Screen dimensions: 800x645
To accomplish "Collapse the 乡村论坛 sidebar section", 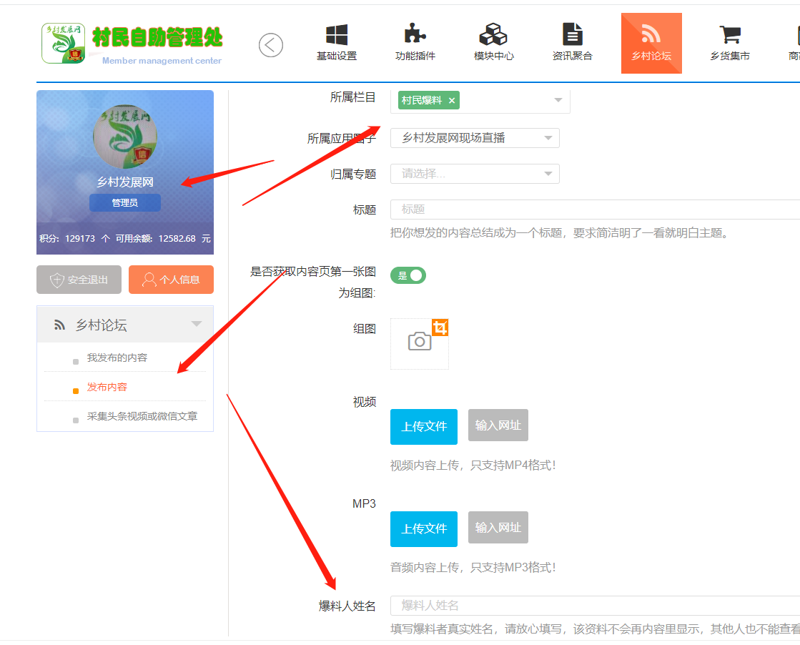I will (197, 325).
